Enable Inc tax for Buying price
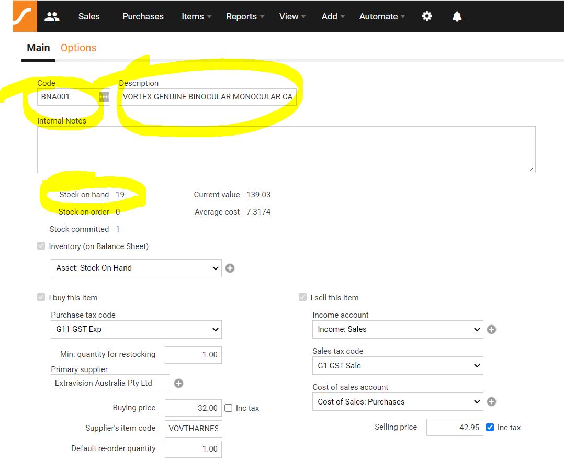The height and width of the screenshot is (471, 564). pyautogui.click(x=229, y=408)
